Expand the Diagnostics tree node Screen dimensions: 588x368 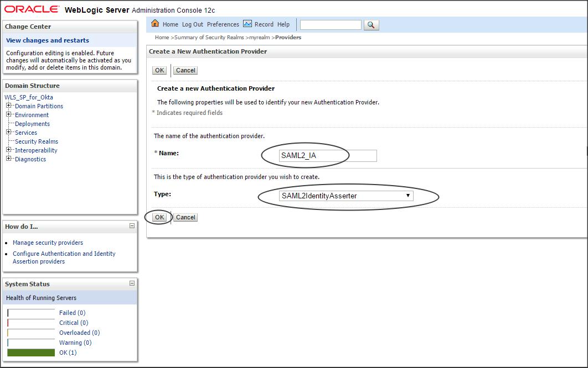(9, 159)
